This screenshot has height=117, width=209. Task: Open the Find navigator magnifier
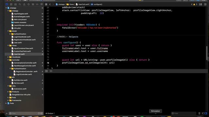tap(20, 4)
